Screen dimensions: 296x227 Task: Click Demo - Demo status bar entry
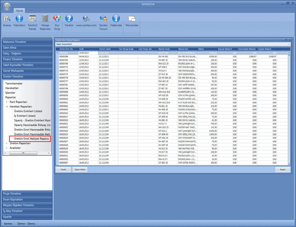tap(26, 224)
